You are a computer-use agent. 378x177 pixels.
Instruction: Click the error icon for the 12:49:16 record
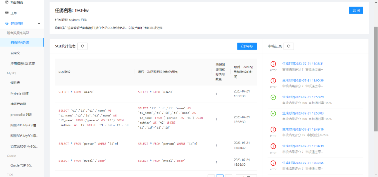[273, 130]
